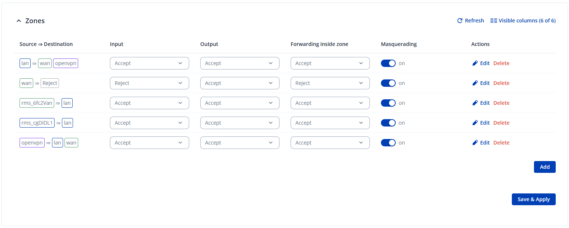Open Output dropdown for lan zone
Viewport: 569px width, 228px height.
[240, 63]
